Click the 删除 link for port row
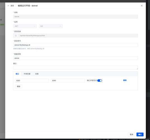150x140 pixels. [125, 80]
